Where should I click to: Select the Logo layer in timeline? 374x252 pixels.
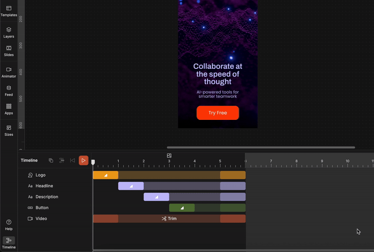click(41, 175)
